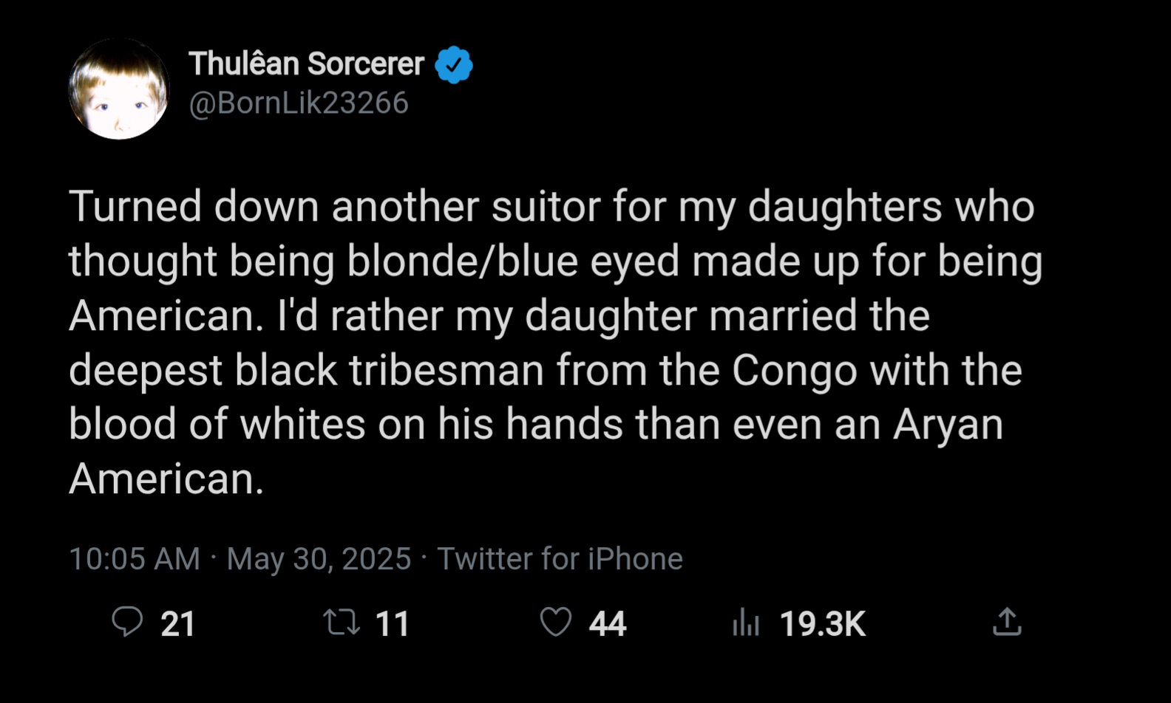The width and height of the screenshot is (1171, 703).
Task: Click the 10:05 AM timestamp
Action: (135, 559)
